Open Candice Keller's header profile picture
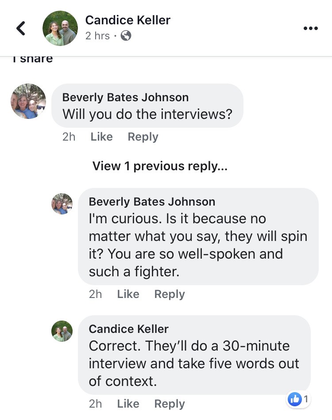 pos(60,28)
